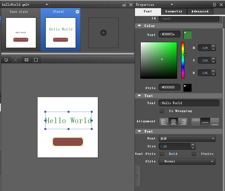225x191 pixels.
Task: Click the font Size field showing 20
Action: click(x=175, y=146)
